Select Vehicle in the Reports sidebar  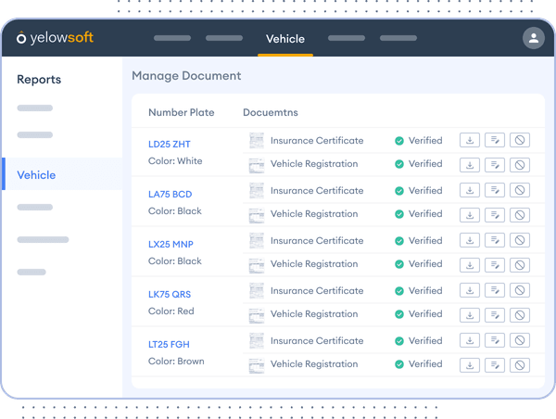(37, 175)
